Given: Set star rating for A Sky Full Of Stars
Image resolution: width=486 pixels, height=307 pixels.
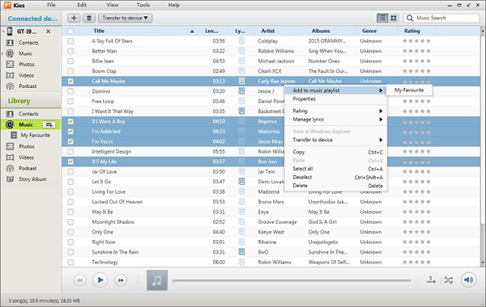Looking at the screenshot, I should (x=416, y=41).
